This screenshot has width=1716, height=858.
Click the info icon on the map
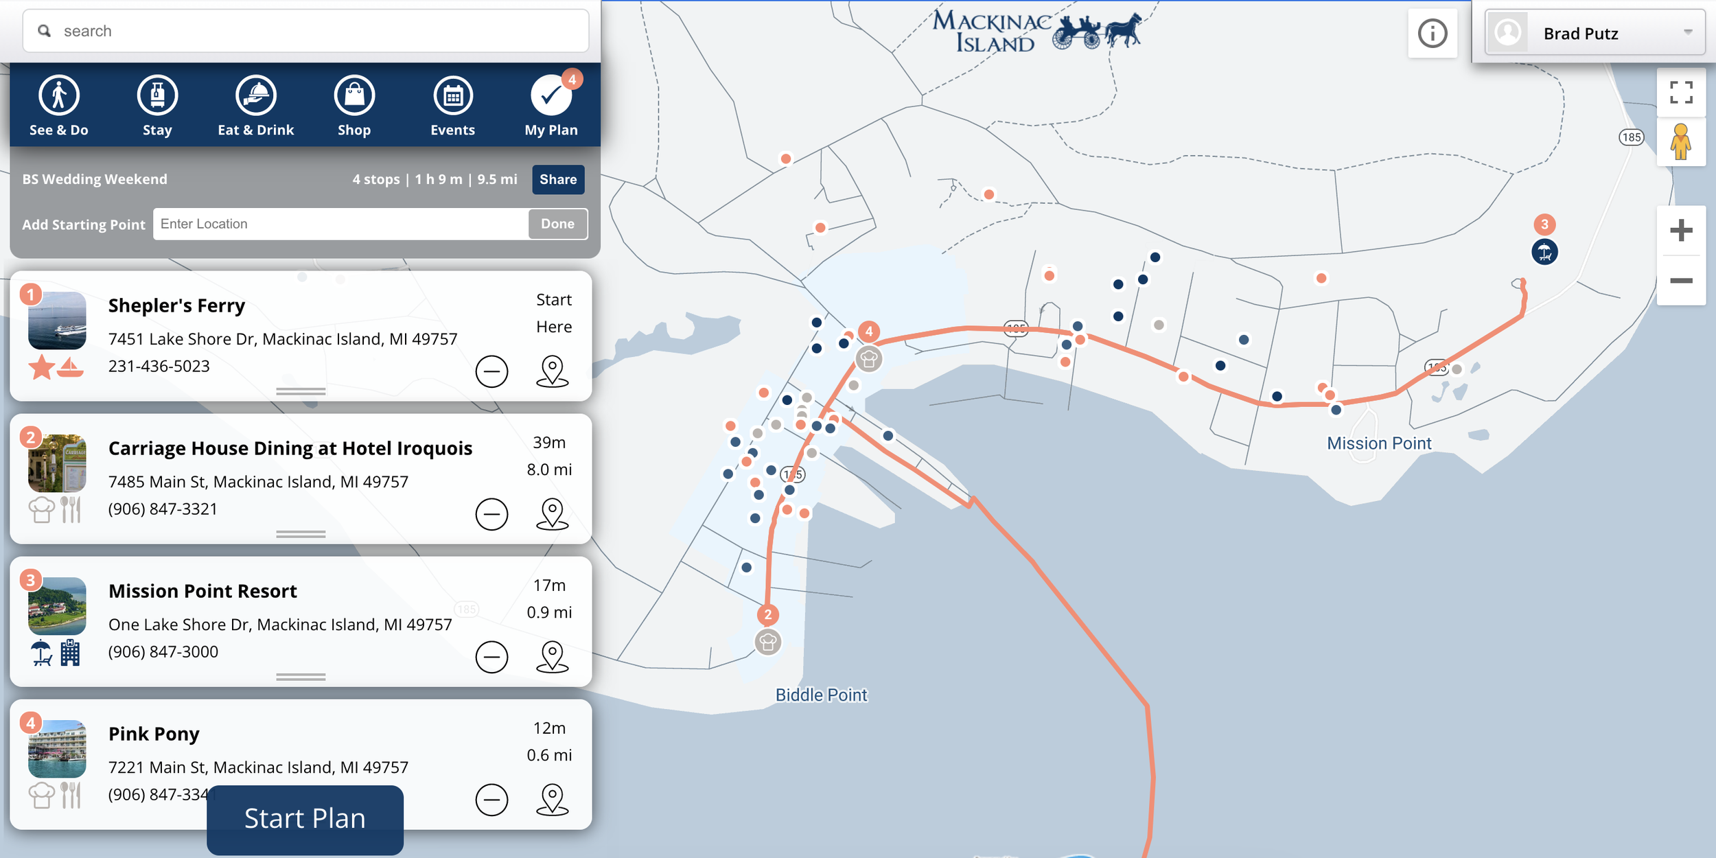[x=1432, y=33]
